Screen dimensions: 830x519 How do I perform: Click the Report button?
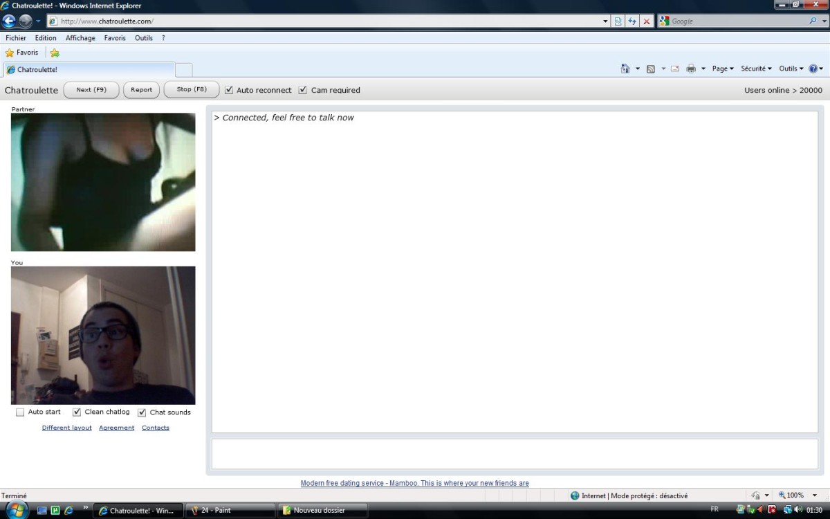142,90
